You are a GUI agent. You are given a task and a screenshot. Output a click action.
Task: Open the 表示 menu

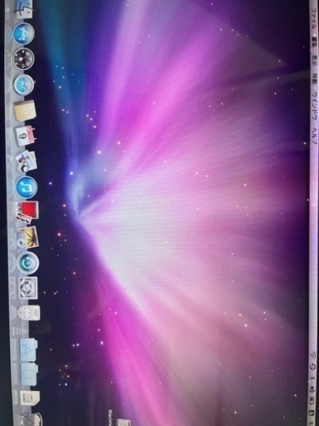(315, 61)
